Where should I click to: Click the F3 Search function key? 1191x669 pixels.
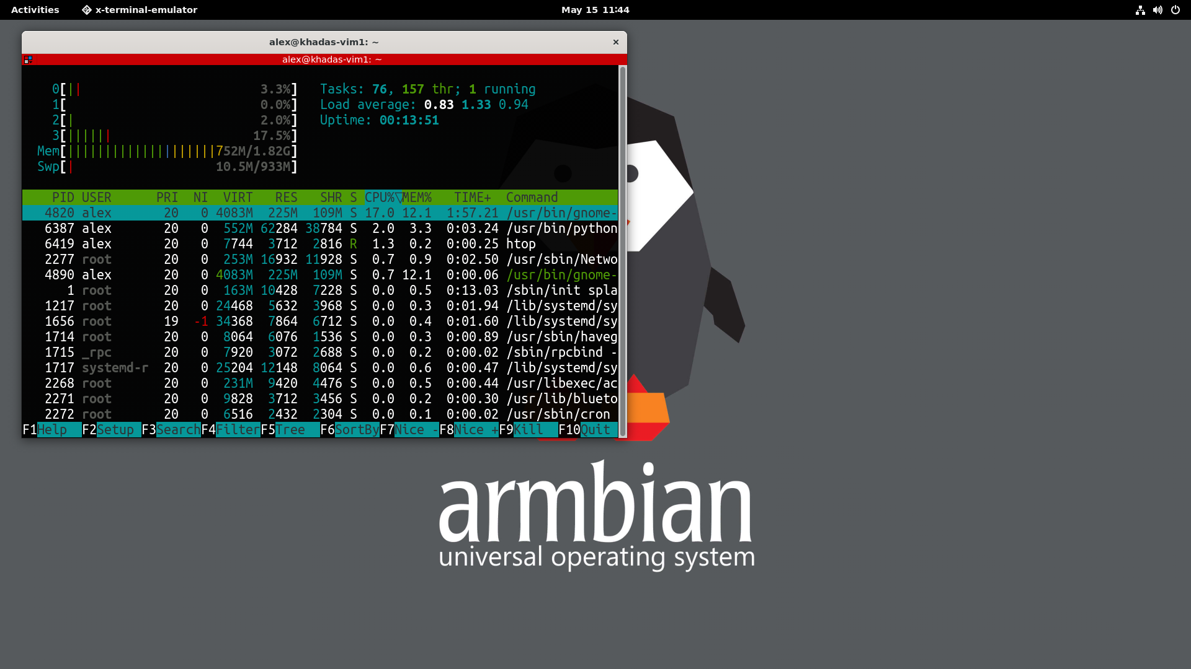click(171, 430)
